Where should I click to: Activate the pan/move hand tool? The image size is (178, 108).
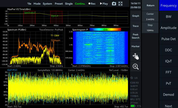click(x=136, y=56)
